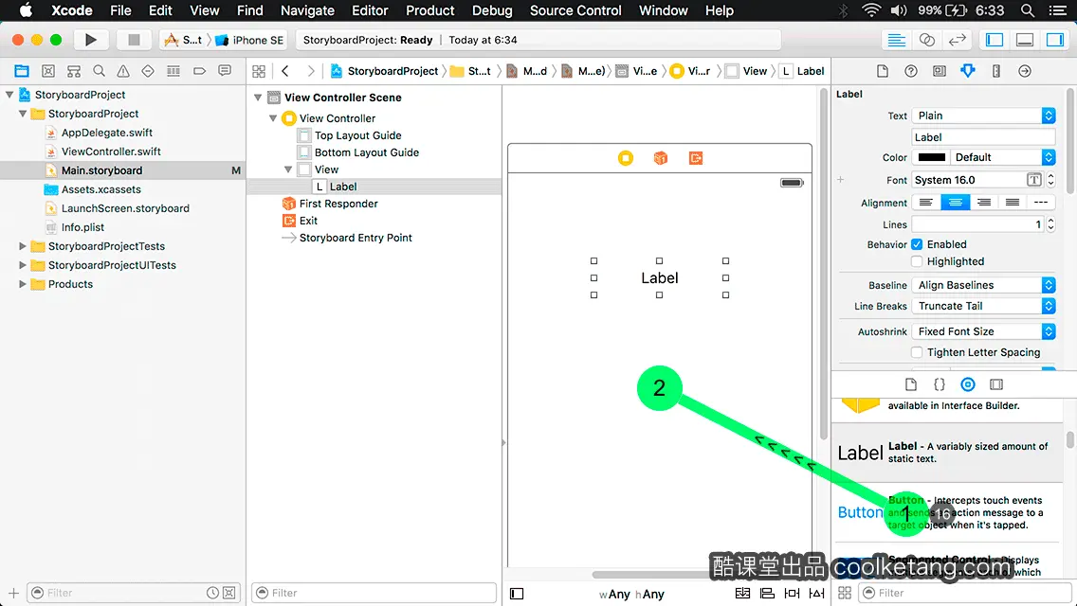Show the Project navigator
Viewport: 1077px width, 606px height.
[x=21, y=71]
